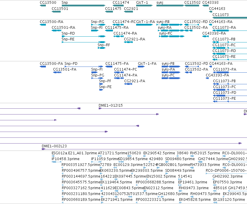Screen dimensions: 247x204
Task: Select EST GH02992.3prime
Action: 214,179
